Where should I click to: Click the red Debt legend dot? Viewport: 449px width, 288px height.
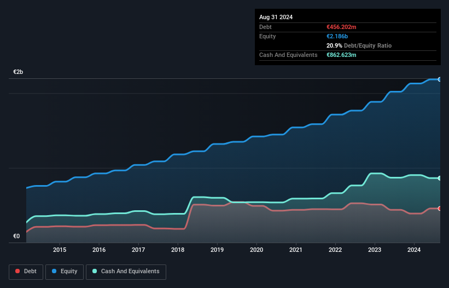[x=18, y=271]
